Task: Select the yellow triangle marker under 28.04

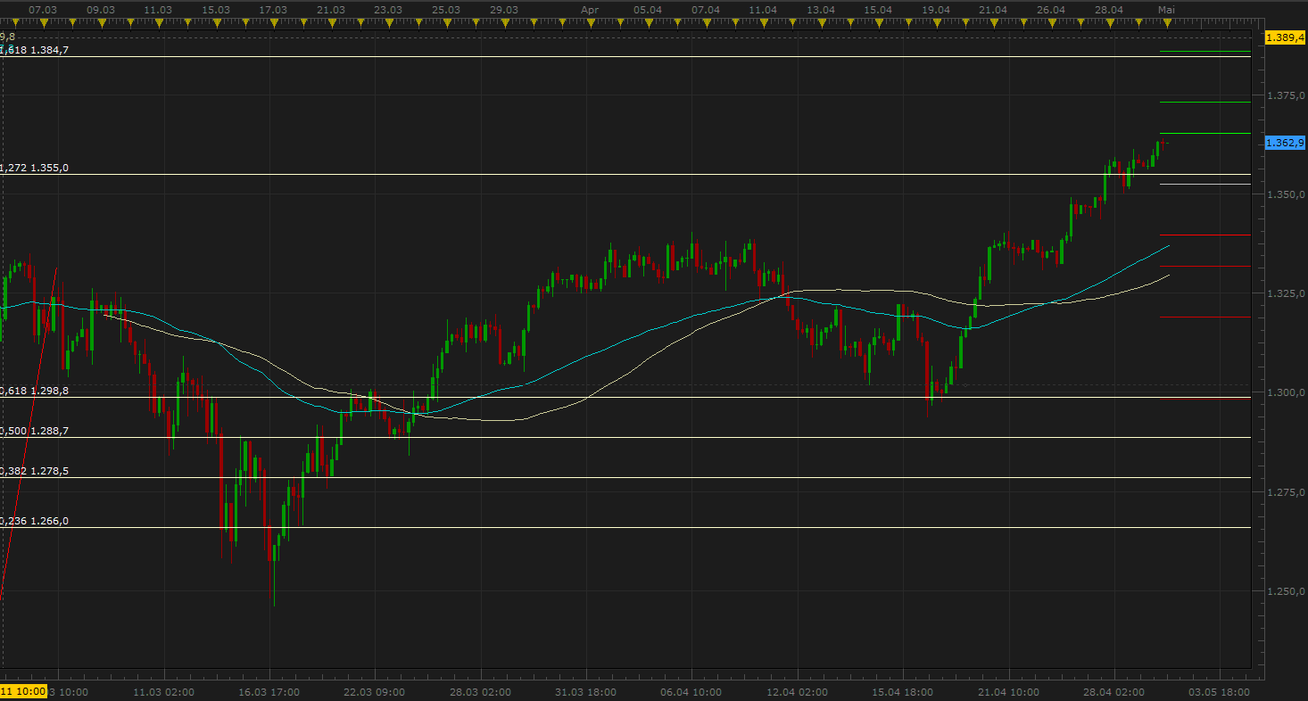Action: (x=1109, y=21)
